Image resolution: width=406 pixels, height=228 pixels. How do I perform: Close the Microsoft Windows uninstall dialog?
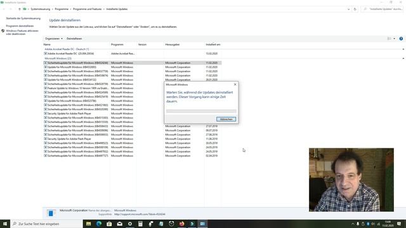(235, 84)
